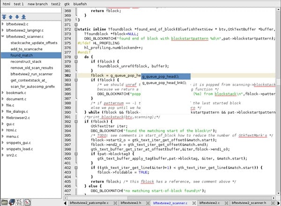Jump to bftextview2_run_scanner bookmark
The image size is (281, 206).
[x=31, y=74]
